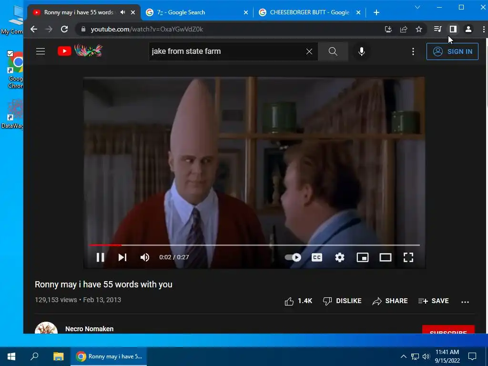Mute site from tab audio icon

(123, 12)
